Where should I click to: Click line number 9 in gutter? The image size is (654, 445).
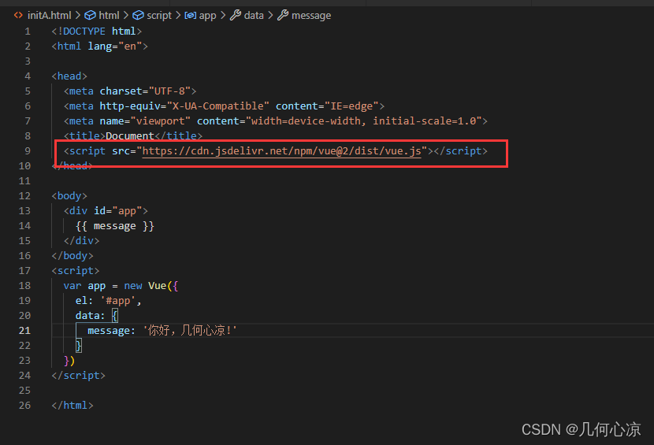(x=28, y=151)
